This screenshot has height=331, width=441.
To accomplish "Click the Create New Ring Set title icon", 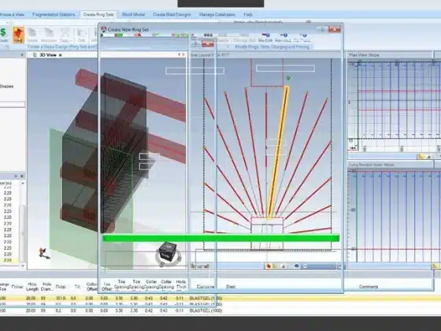I will click(x=103, y=29).
